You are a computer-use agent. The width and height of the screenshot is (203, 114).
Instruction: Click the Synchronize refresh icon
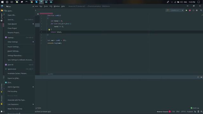tap(6, 69)
